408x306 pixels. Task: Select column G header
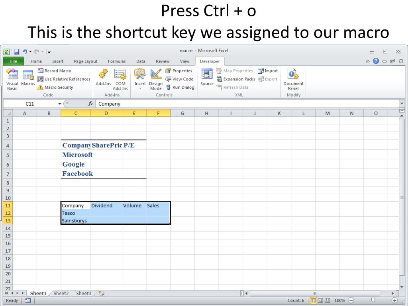click(182, 113)
